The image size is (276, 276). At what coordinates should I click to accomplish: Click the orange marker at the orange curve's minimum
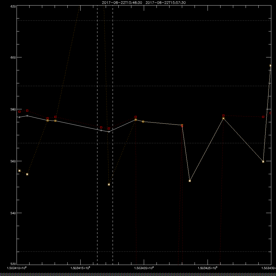(109, 184)
